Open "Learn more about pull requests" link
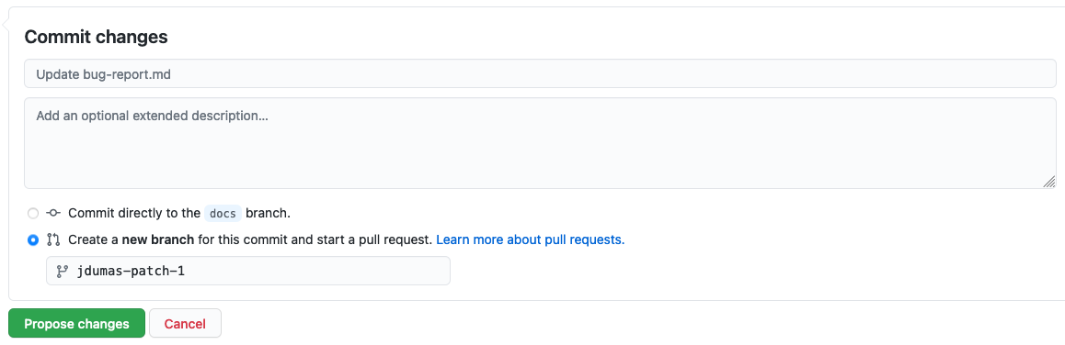Viewport: 1065px width, 345px height. pyautogui.click(x=531, y=240)
